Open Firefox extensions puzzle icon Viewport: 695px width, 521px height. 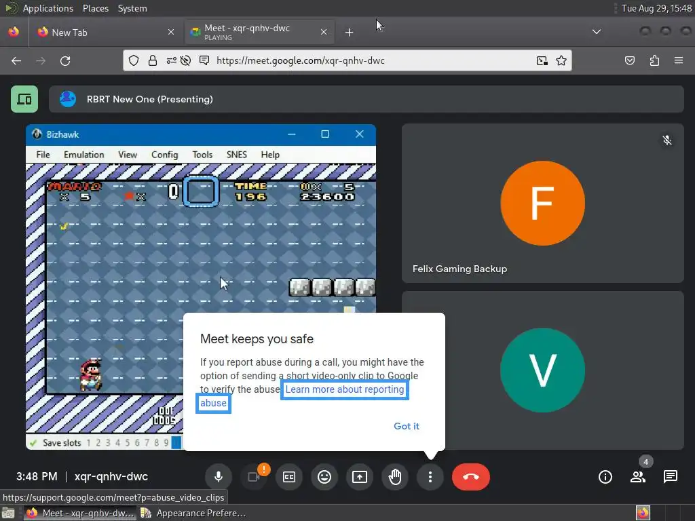coord(654,60)
